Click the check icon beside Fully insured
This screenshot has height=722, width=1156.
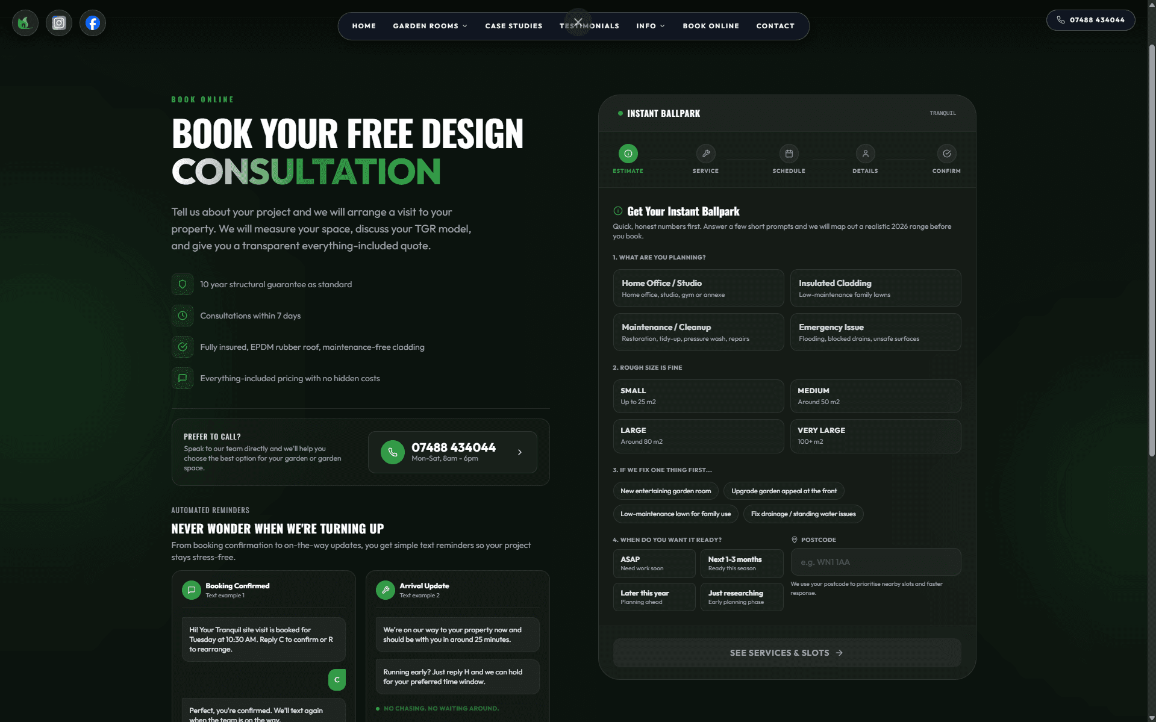click(x=183, y=347)
